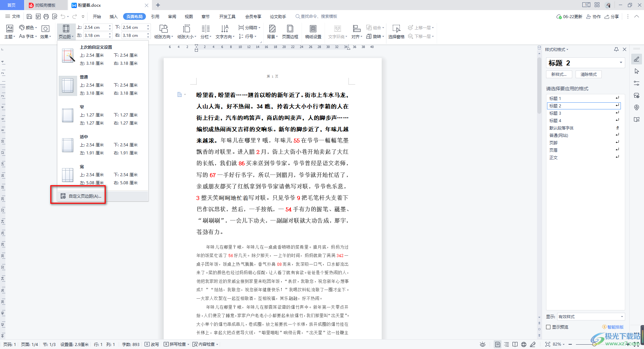The height and width of the screenshot is (349, 644).
Task: Open the 效果 effects dropdown
Action: pyautogui.click(x=46, y=32)
